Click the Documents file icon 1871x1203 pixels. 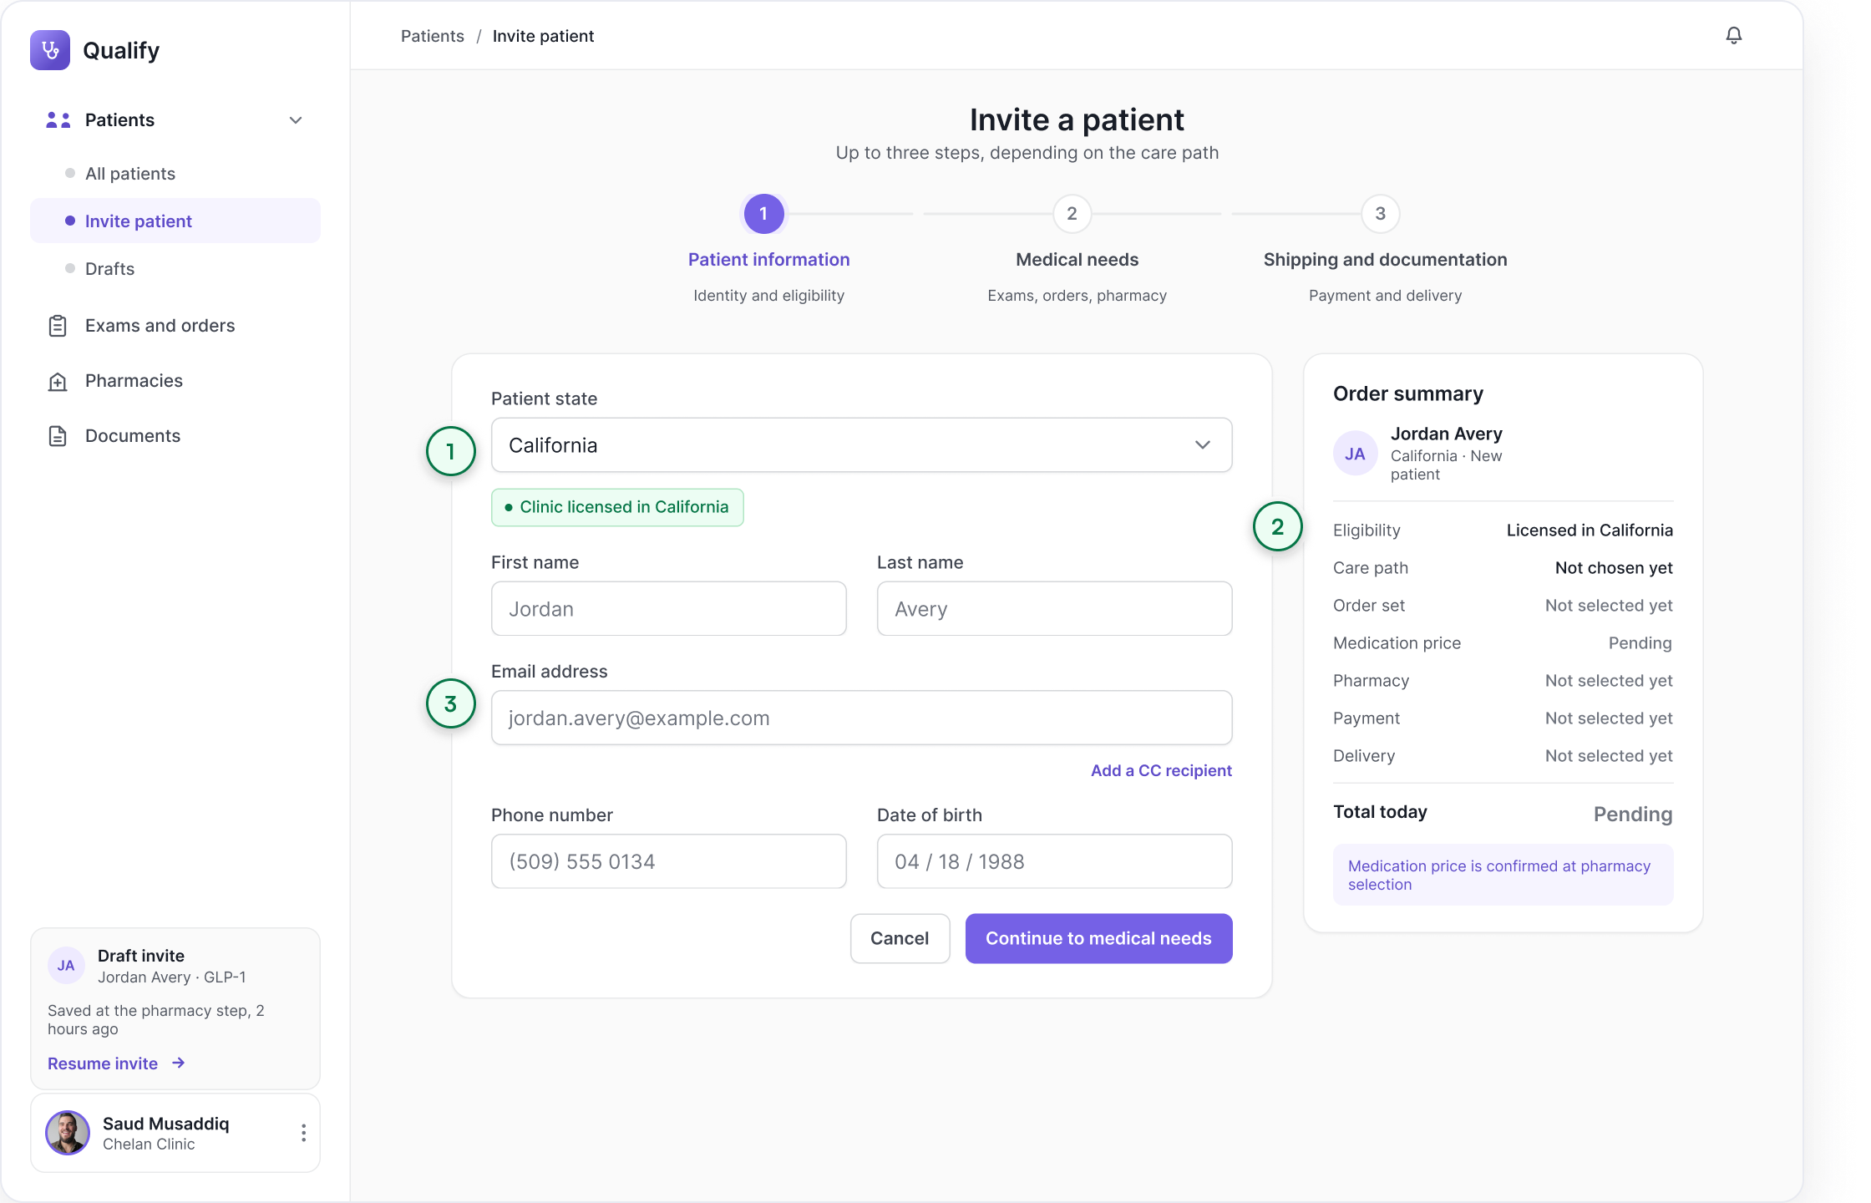point(58,436)
